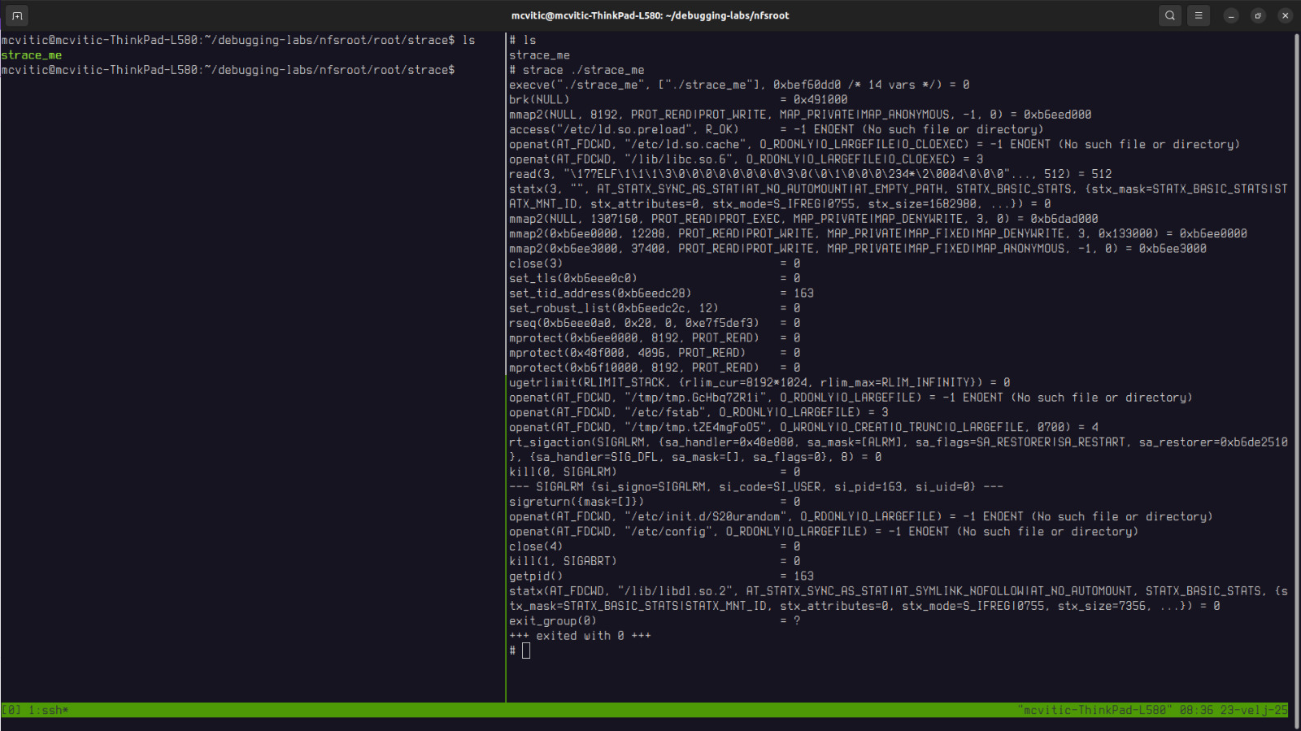Click the tmux session indicator [0]
Viewport: 1301px width, 731px height.
point(11,710)
